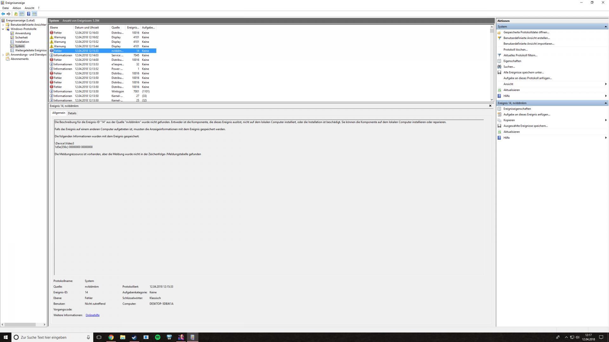Click the toolbar Help question mark icon
The image size is (609, 342).
[x=29, y=14]
